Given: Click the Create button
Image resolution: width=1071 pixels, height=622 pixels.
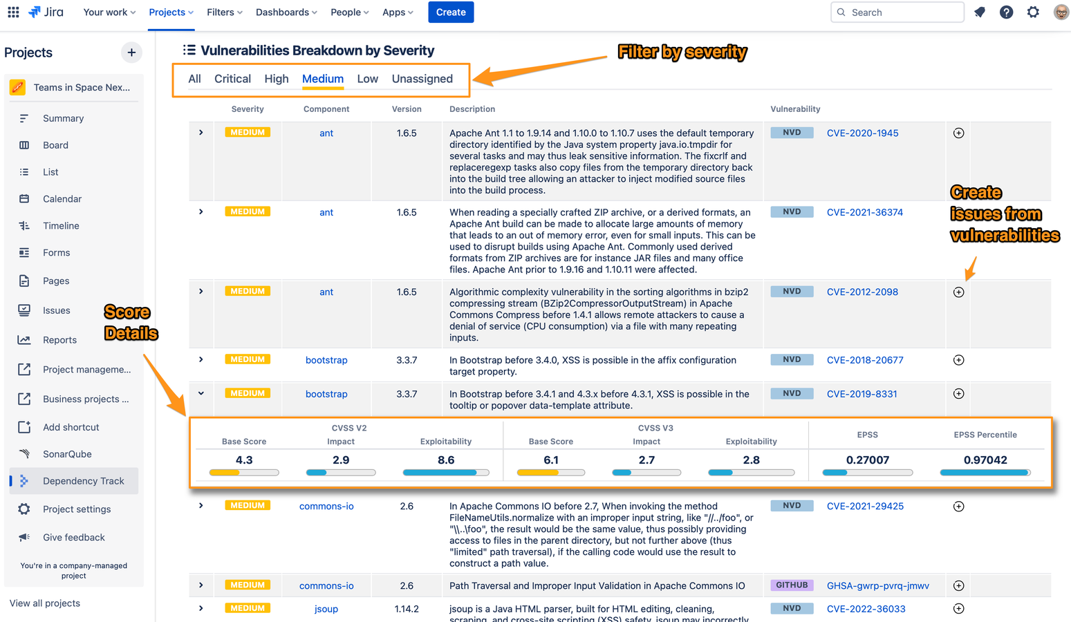Looking at the screenshot, I should coord(451,12).
